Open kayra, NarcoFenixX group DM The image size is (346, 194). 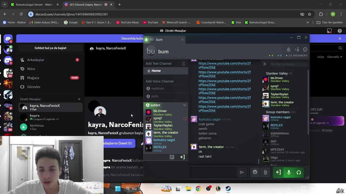pyautogui.click(x=50, y=107)
